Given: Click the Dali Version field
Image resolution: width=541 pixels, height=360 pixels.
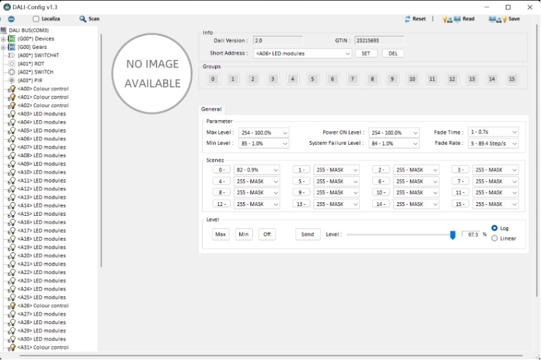Looking at the screenshot, I should [278, 40].
